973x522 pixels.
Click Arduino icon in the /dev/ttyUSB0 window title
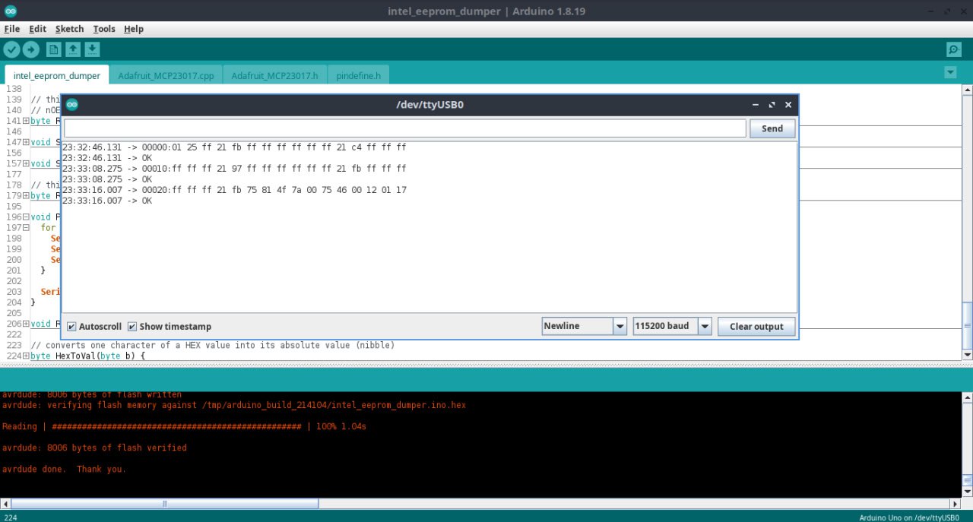point(72,105)
